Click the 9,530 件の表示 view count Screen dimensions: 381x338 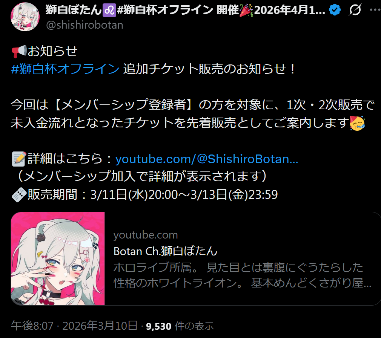180,326
